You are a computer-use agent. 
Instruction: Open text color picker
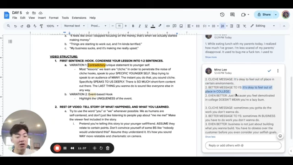[x=153, y=26]
